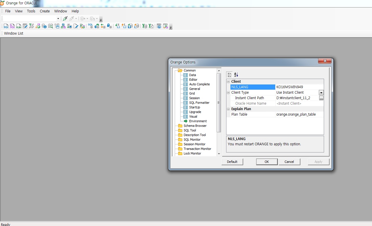The width and height of the screenshot is (372, 226).
Task: Click the OK button
Action: [267, 162]
